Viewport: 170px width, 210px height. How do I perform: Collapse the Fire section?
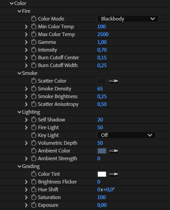coord(19,11)
